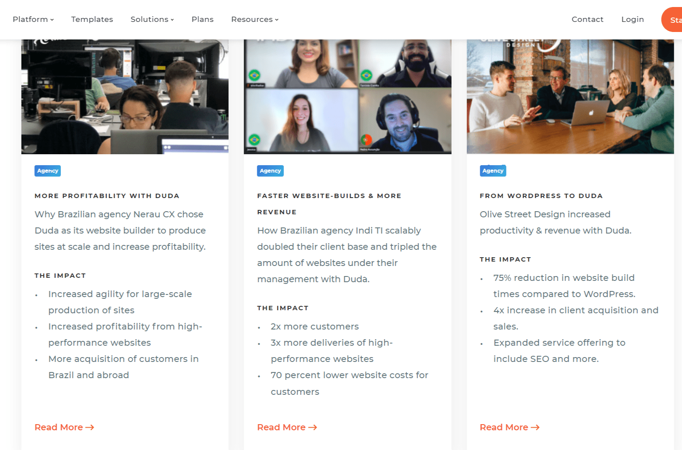Click the orange Start button
This screenshot has height=450, width=682.
point(672,20)
